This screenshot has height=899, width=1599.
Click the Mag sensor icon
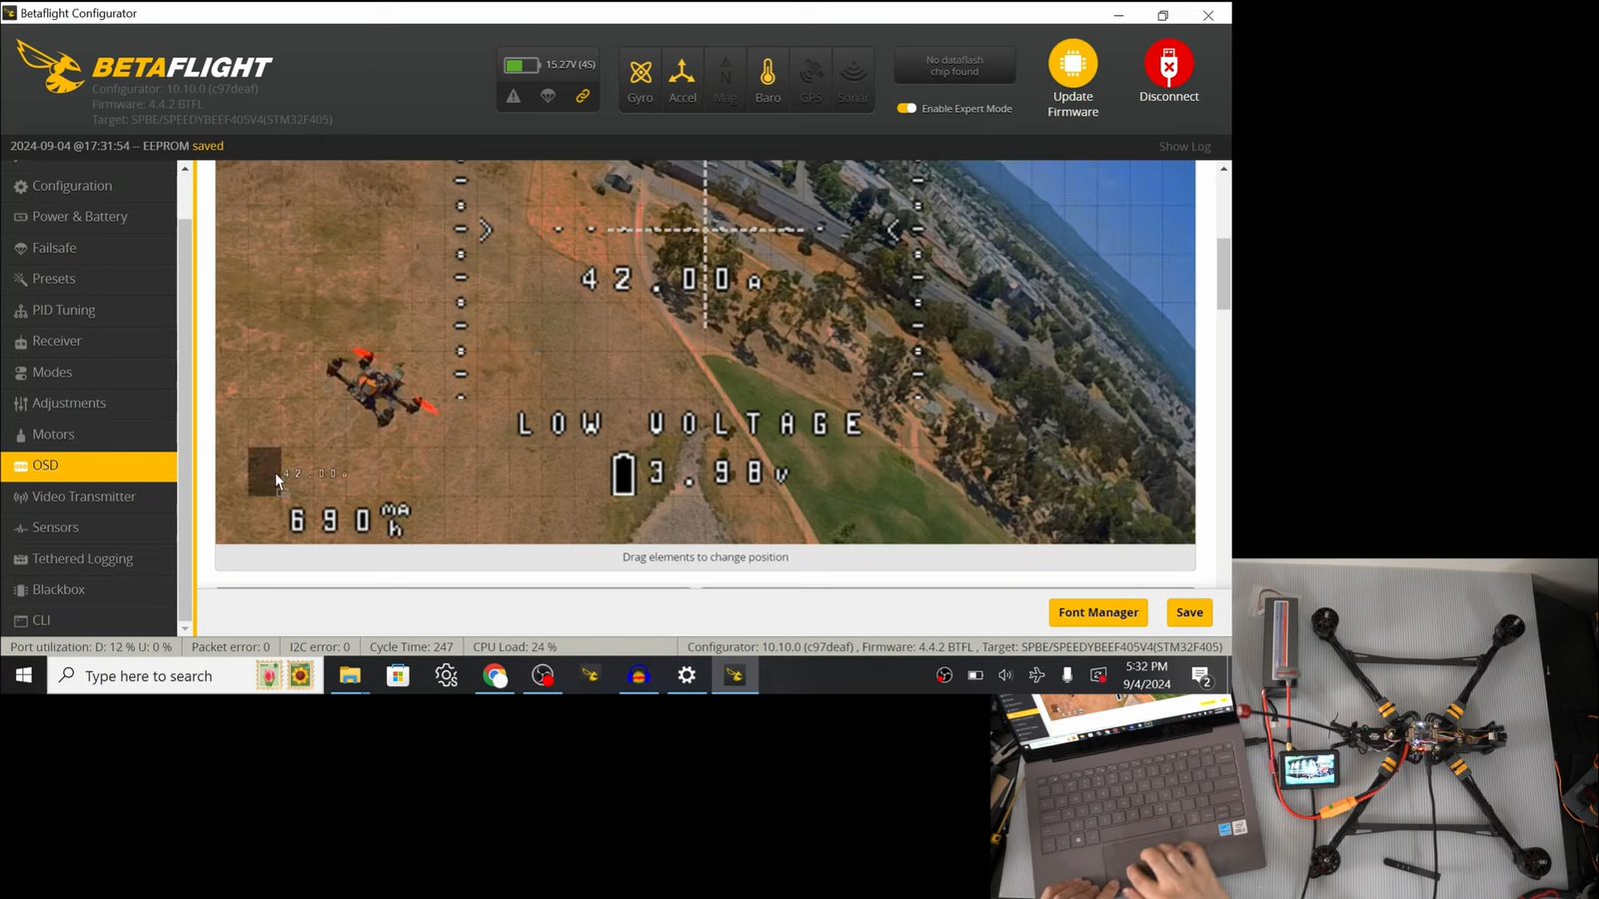(x=726, y=80)
